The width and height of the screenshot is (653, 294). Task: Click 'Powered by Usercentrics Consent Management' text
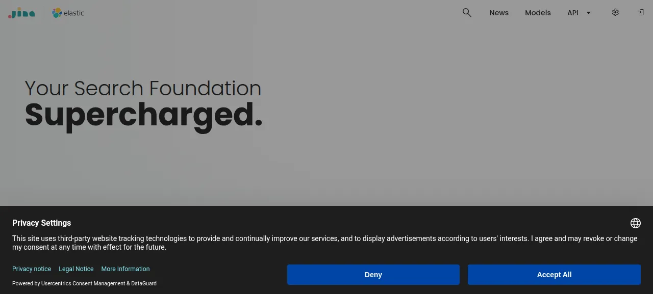(x=68, y=283)
